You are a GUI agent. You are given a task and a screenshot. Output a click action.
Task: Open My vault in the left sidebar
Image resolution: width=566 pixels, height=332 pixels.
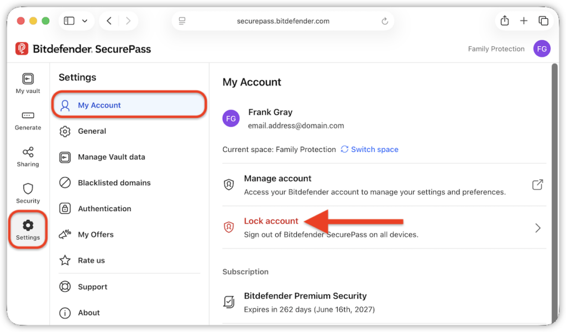[28, 83]
